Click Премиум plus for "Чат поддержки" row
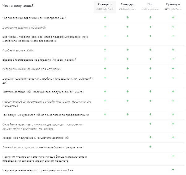The width and height of the screenshot is (186, 175). click(x=173, y=17)
